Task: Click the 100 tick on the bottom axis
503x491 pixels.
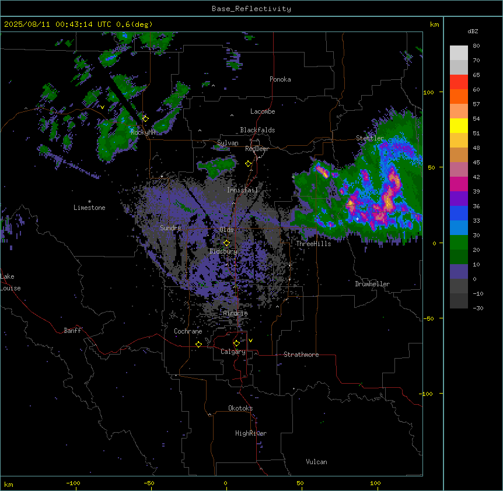Action: coord(375,483)
